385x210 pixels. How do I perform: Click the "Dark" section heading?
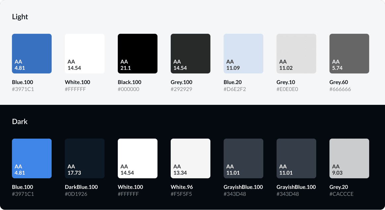tap(20, 122)
